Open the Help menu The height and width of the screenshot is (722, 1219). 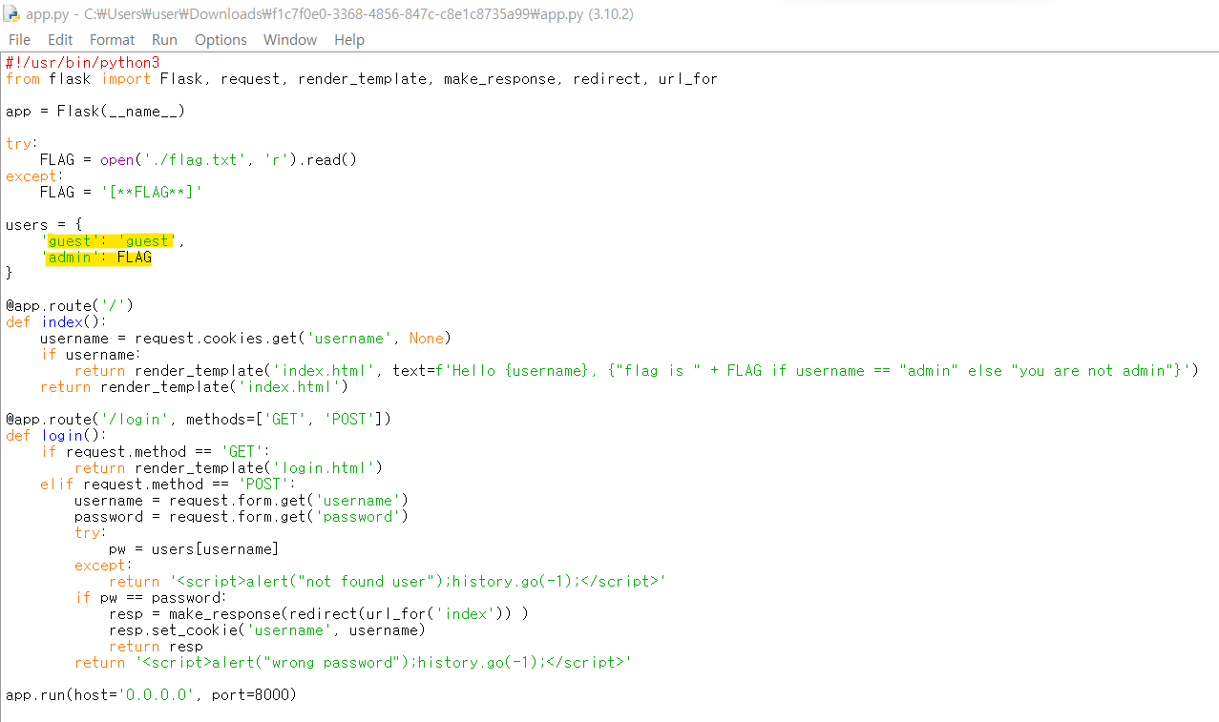(x=349, y=39)
